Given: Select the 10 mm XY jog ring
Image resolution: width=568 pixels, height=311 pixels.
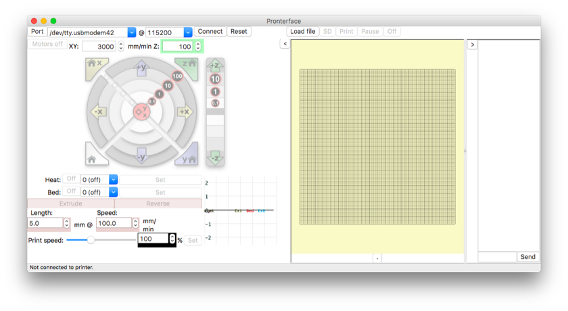Looking at the screenshot, I should [168, 86].
